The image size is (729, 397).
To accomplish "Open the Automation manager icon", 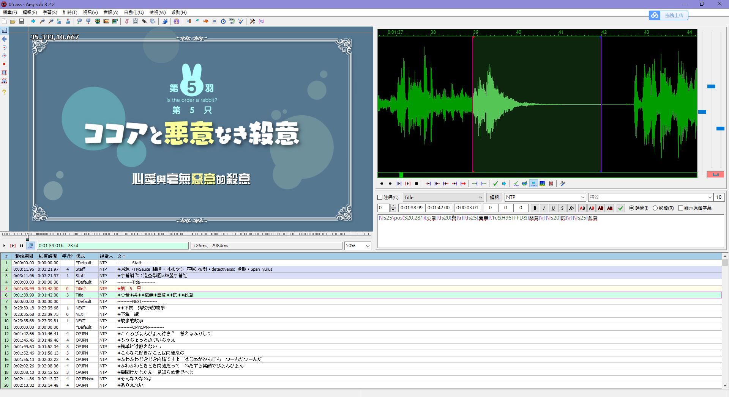I will tap(165, 21).
